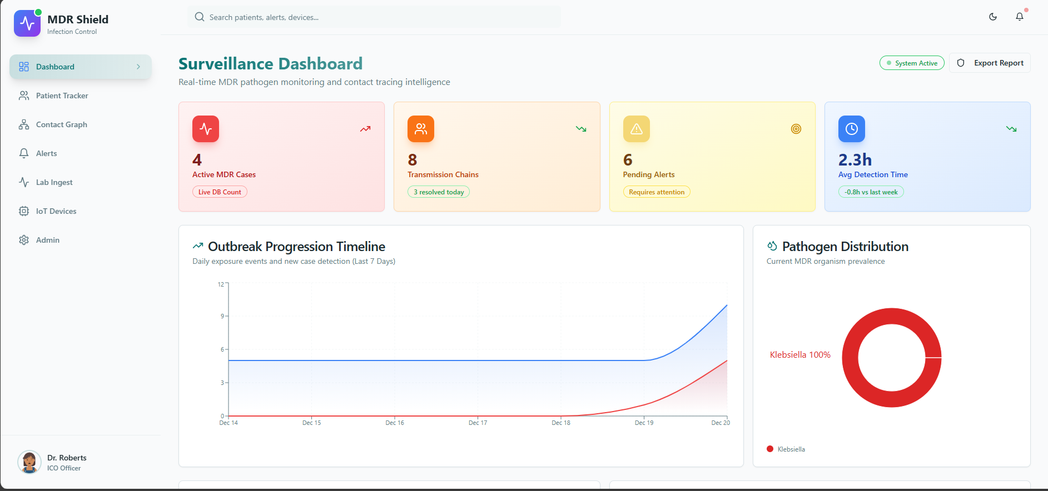Open IoT Devices section

pos(81,211)
